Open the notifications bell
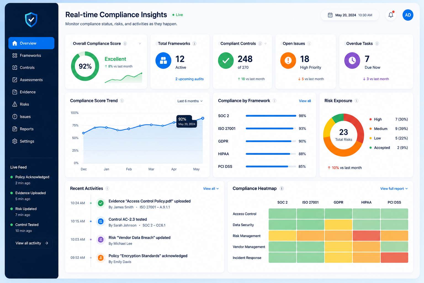This screenshot has height=283, width=424. point(391,15)
